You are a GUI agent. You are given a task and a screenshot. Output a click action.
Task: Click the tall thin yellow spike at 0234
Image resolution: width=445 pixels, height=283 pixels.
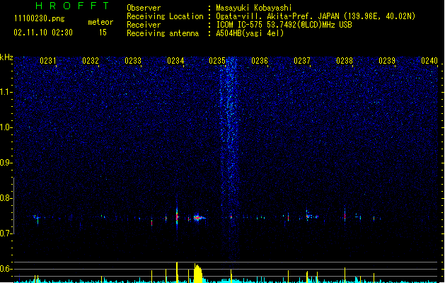[x=177, y=272]
